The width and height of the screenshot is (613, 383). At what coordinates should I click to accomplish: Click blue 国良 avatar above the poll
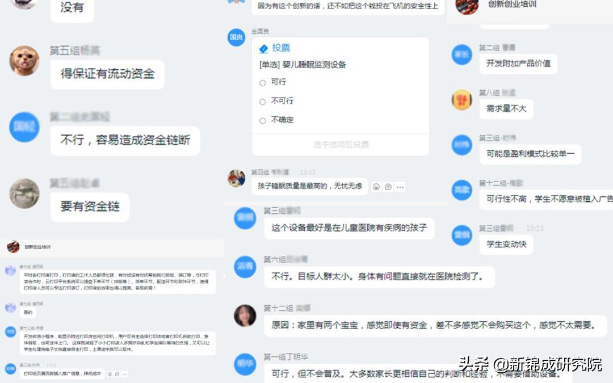[x=236, y=37]
